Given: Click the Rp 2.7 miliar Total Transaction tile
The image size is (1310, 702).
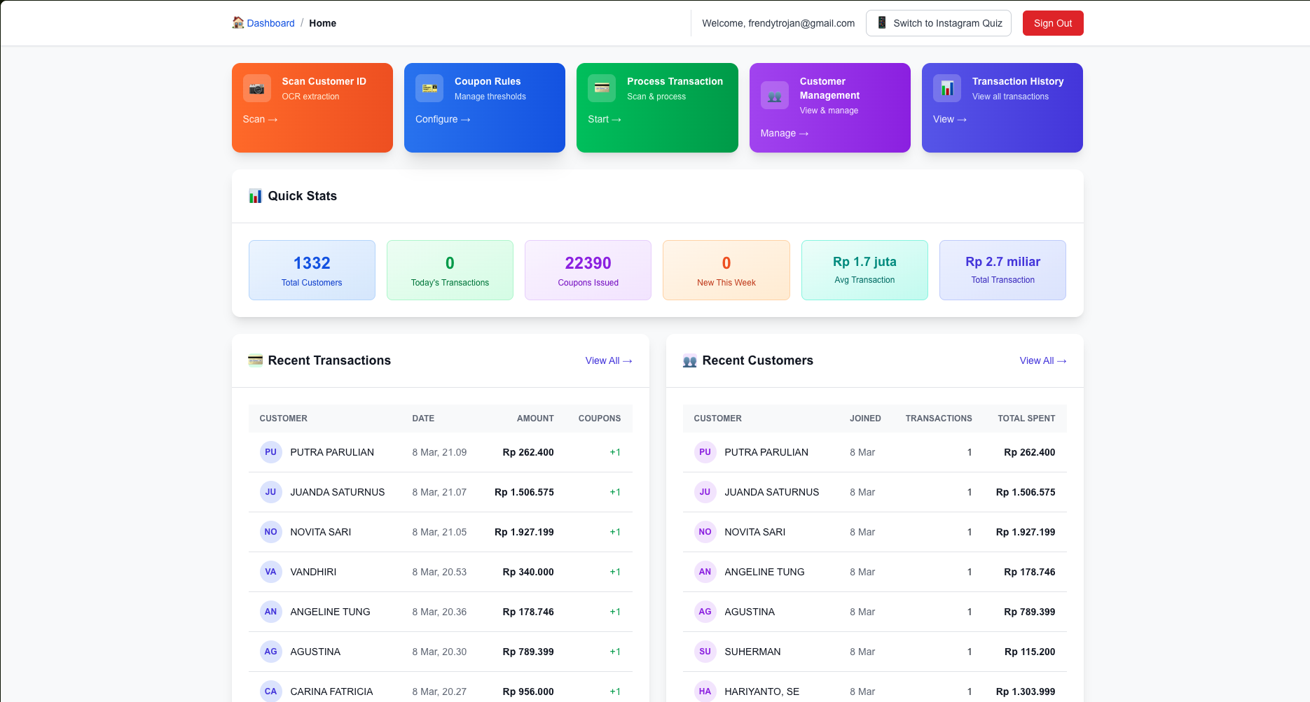Looking at the screenshot, I should pyautogui.click(x=1002, y=270).
